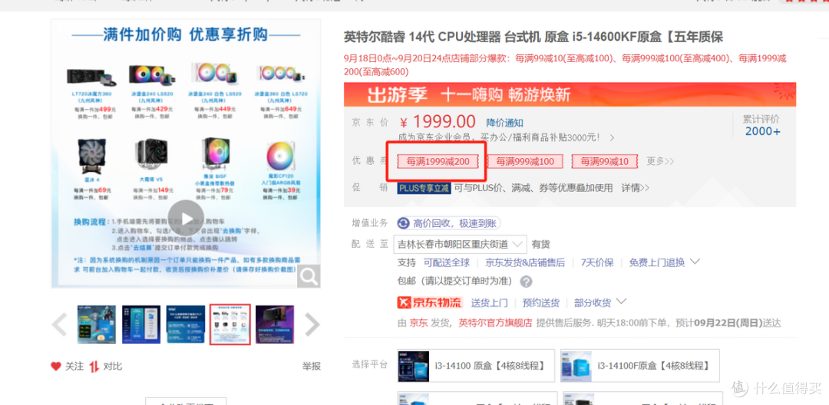Show previous thumbnails with the left arrow
Screen dimensions: 829x405
tap(59, 324)
